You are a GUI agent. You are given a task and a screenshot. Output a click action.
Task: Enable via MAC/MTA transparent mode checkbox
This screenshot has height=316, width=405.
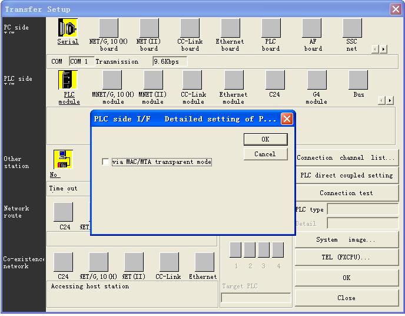click(105, 162)
